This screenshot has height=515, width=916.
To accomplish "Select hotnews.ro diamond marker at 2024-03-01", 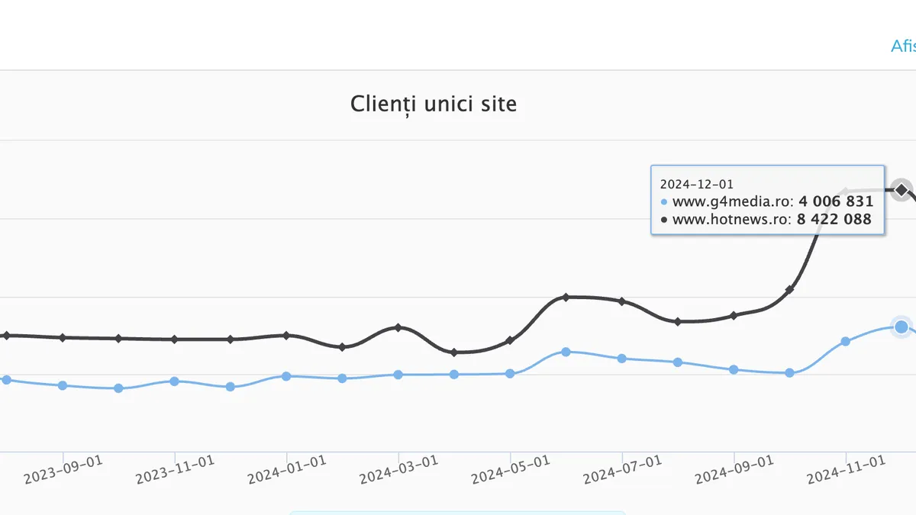I will (x=398, y=327).
